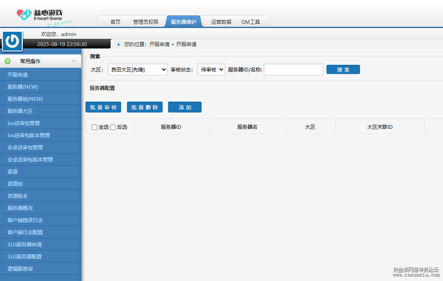
Task: Click the power logout icon
Action: coord(13,41)
